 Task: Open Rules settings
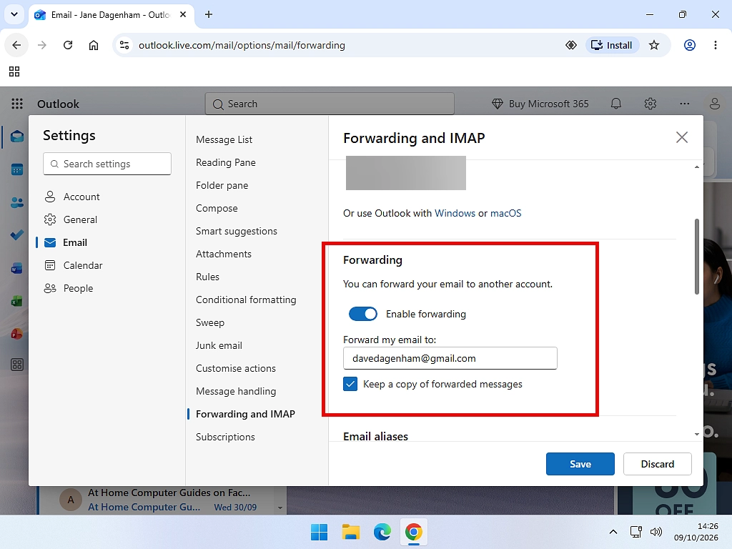click(x=208, y=277)
